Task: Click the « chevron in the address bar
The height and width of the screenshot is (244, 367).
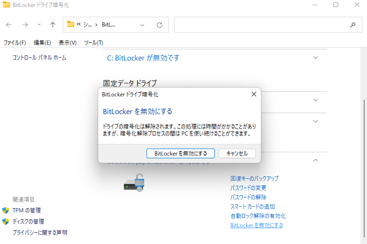Action: tap(79, 24)
